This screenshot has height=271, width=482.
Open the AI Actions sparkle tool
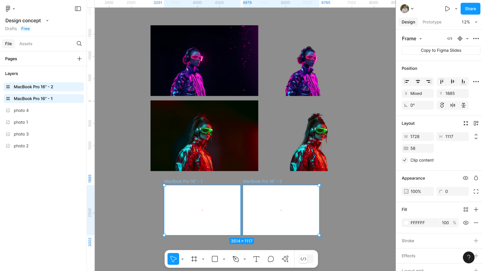tap(285, 259)
